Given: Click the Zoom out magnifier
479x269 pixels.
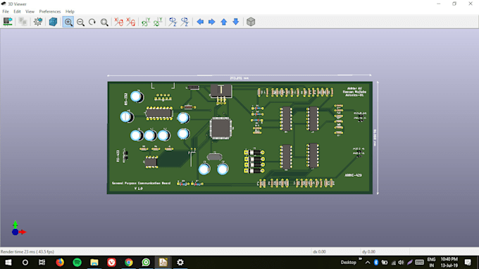Looking at the screenshot, I should pos(80,22).
